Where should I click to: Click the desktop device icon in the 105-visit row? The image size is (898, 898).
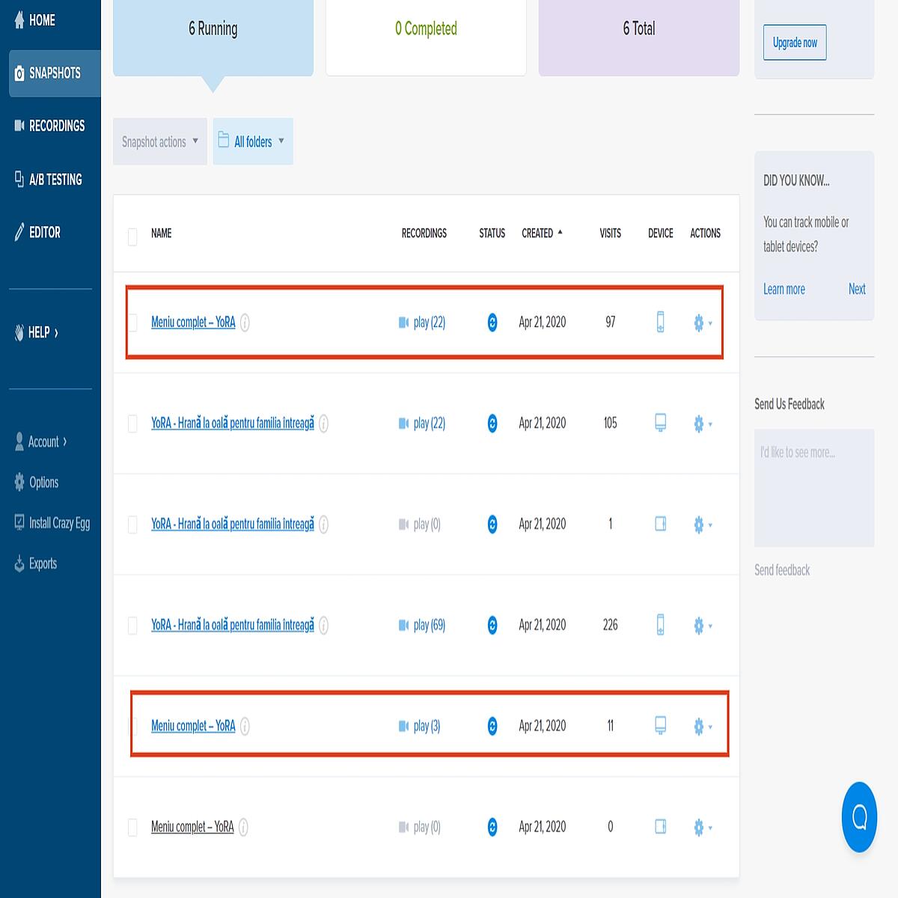tap(660, 423)
